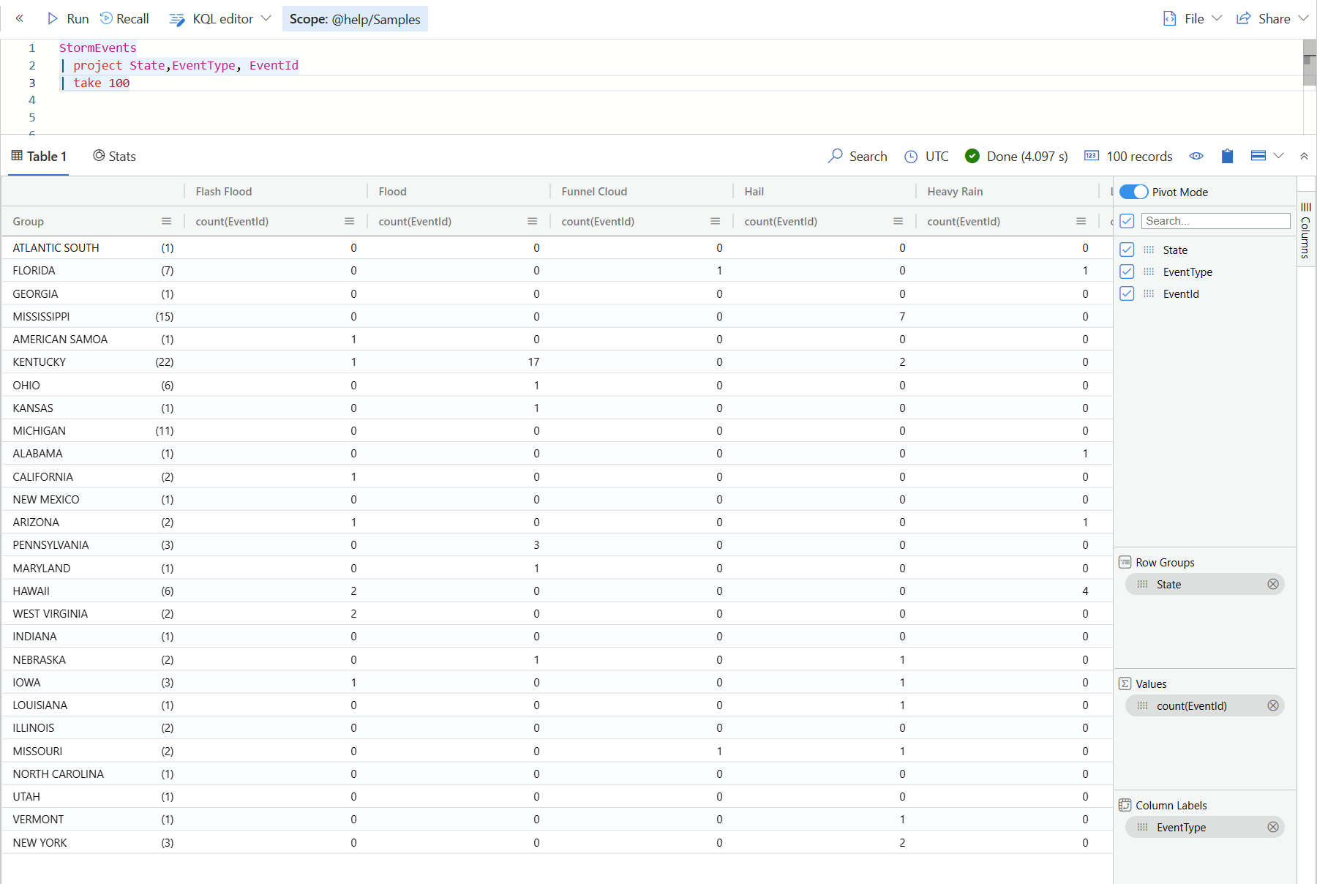Toggle the select-all columns checkbox
Image resolution: width=1317 pixels, height=884 pixels.
click(1127, 221)
